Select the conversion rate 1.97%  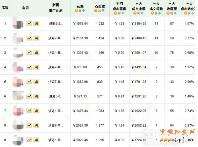point(189,67)
